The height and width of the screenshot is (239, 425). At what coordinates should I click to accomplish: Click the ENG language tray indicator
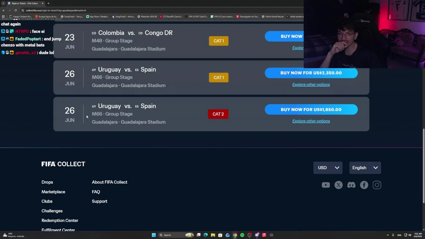[399, 235]
